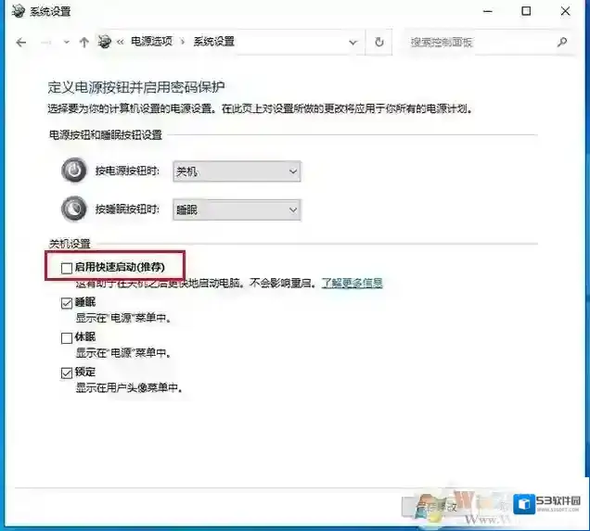The width and height of the screenshot is (590, 531).
Task: Click the Refresh button beside address bar
Action: (x=378, y=42)
